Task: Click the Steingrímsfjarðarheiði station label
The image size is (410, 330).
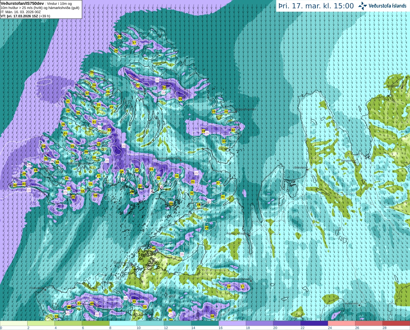Action: coord(167,158)
